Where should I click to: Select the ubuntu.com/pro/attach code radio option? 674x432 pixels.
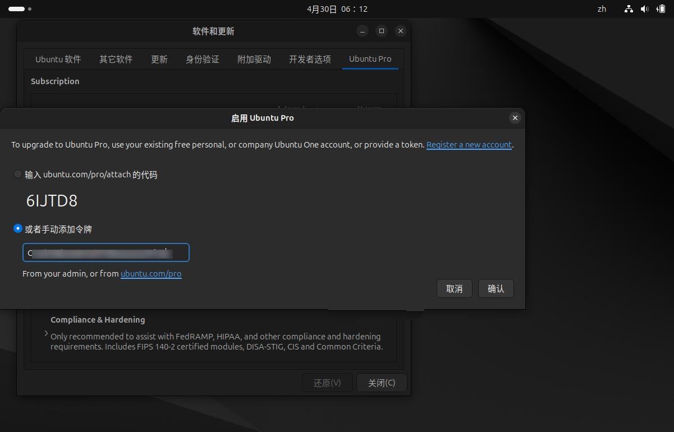(18, 174)
